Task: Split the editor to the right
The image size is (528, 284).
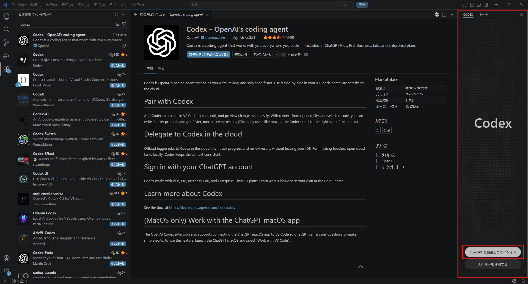Action: [x=444, y=15]
